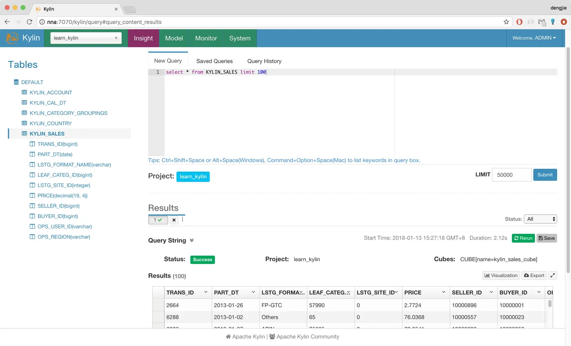The image size is (571, 346).
Task: Bookmark this page with the star icon
Action: click(506, 22)
